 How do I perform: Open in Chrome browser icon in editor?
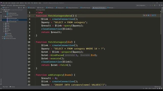point(144,15)
